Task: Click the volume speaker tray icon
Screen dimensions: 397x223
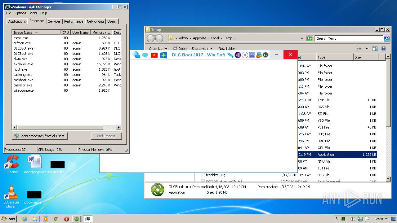Action: [353, 219]
